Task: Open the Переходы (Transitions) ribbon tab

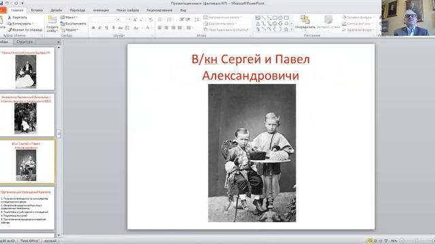Action: click(x=77, y=10)
